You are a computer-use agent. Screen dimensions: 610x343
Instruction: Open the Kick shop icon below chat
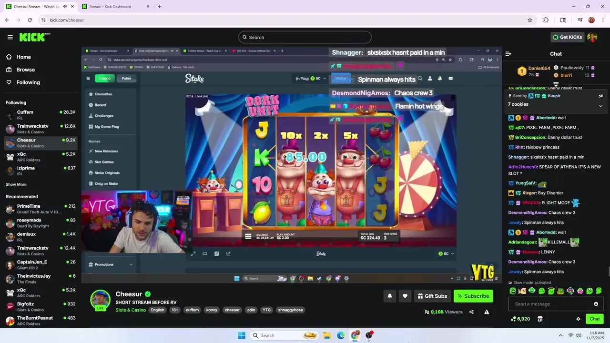tap(540, 319)
